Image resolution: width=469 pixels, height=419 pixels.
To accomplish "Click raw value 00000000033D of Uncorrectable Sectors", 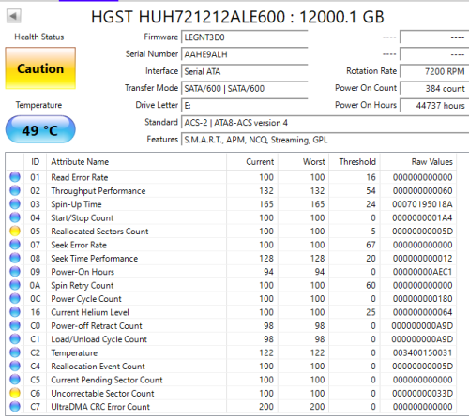I will tap(422, 393).
